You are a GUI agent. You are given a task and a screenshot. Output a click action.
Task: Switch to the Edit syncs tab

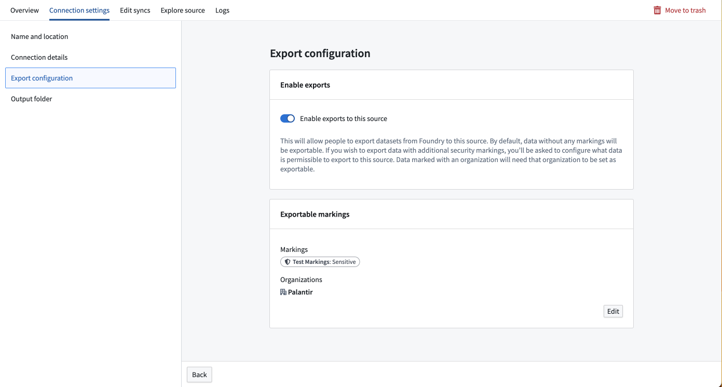pyautogui.click(x=135, y=10)
